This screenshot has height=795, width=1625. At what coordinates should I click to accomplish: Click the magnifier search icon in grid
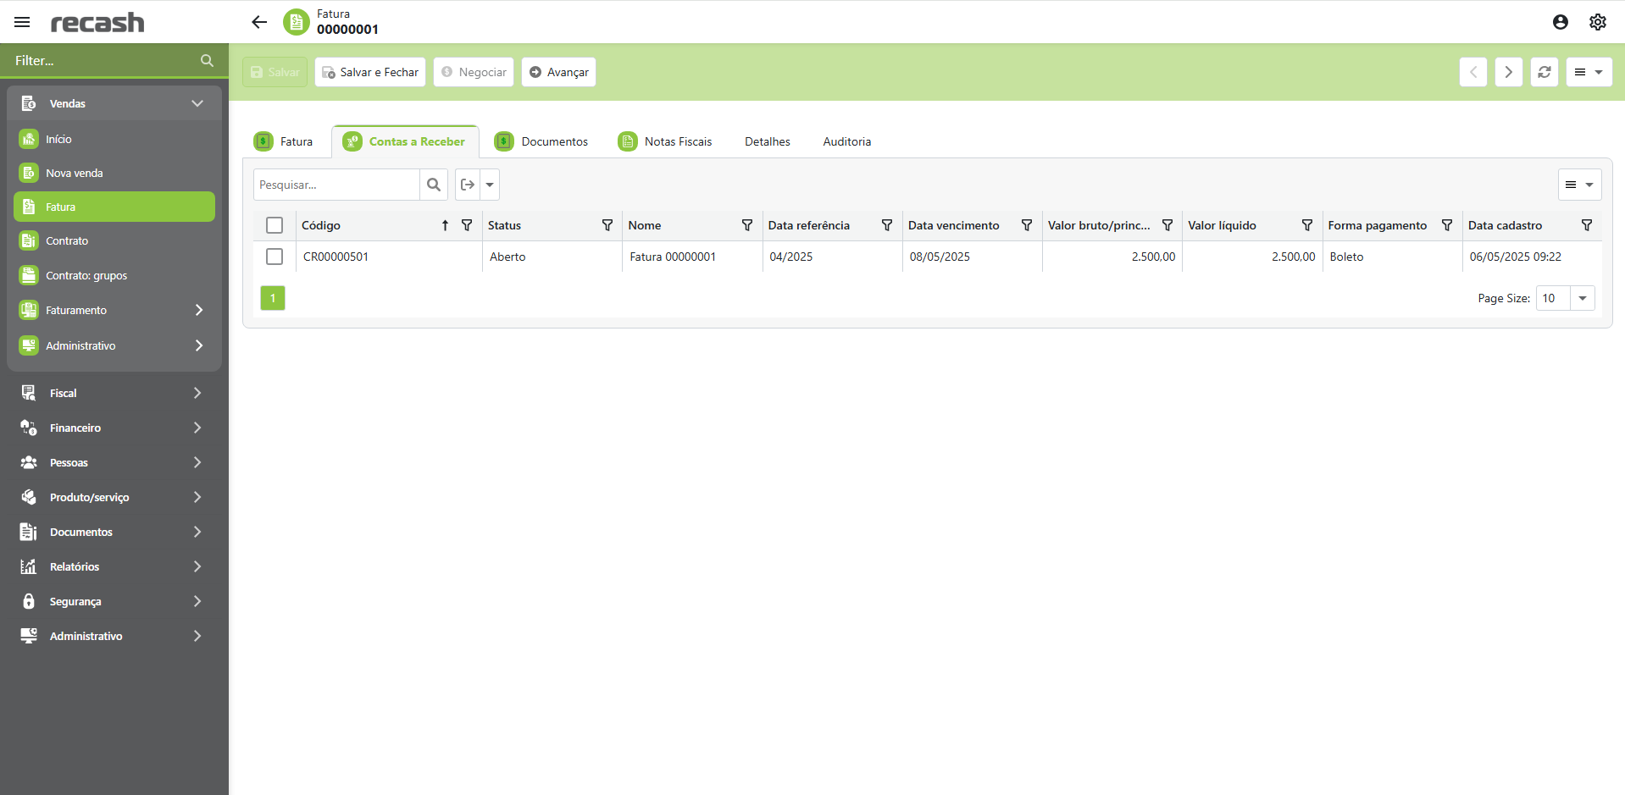tap(434, 185)
